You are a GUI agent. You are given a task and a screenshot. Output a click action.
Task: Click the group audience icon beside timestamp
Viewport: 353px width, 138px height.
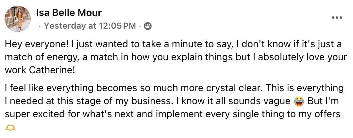[148, 26]
